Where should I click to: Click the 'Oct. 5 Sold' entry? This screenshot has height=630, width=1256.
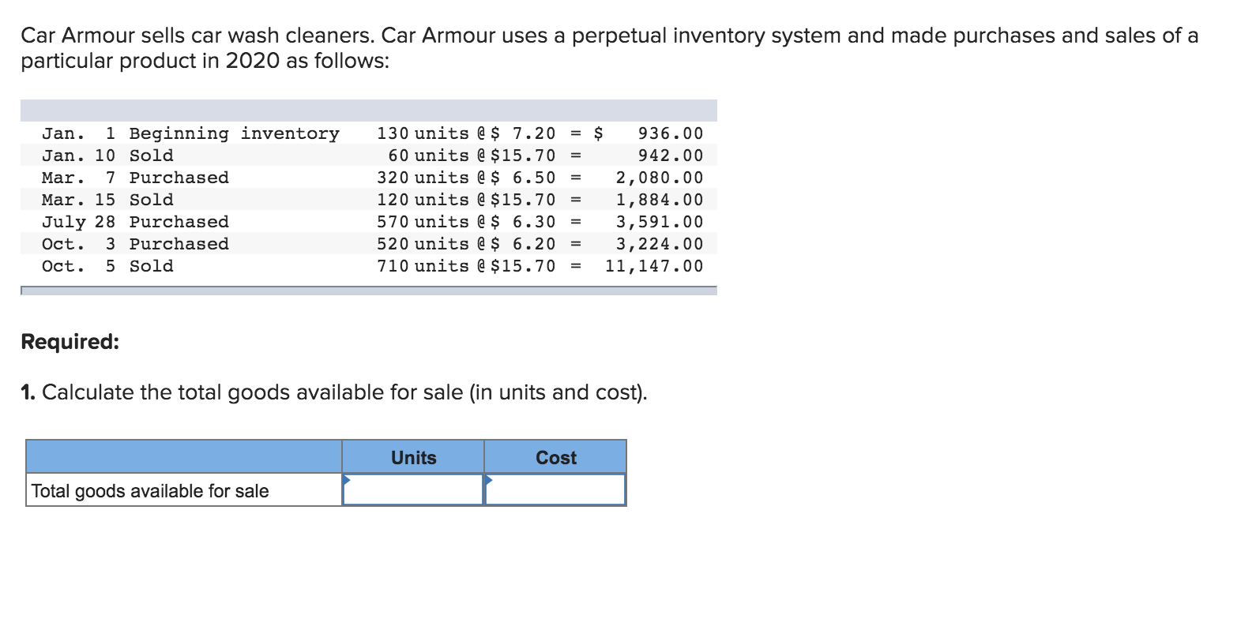(107, 266)
